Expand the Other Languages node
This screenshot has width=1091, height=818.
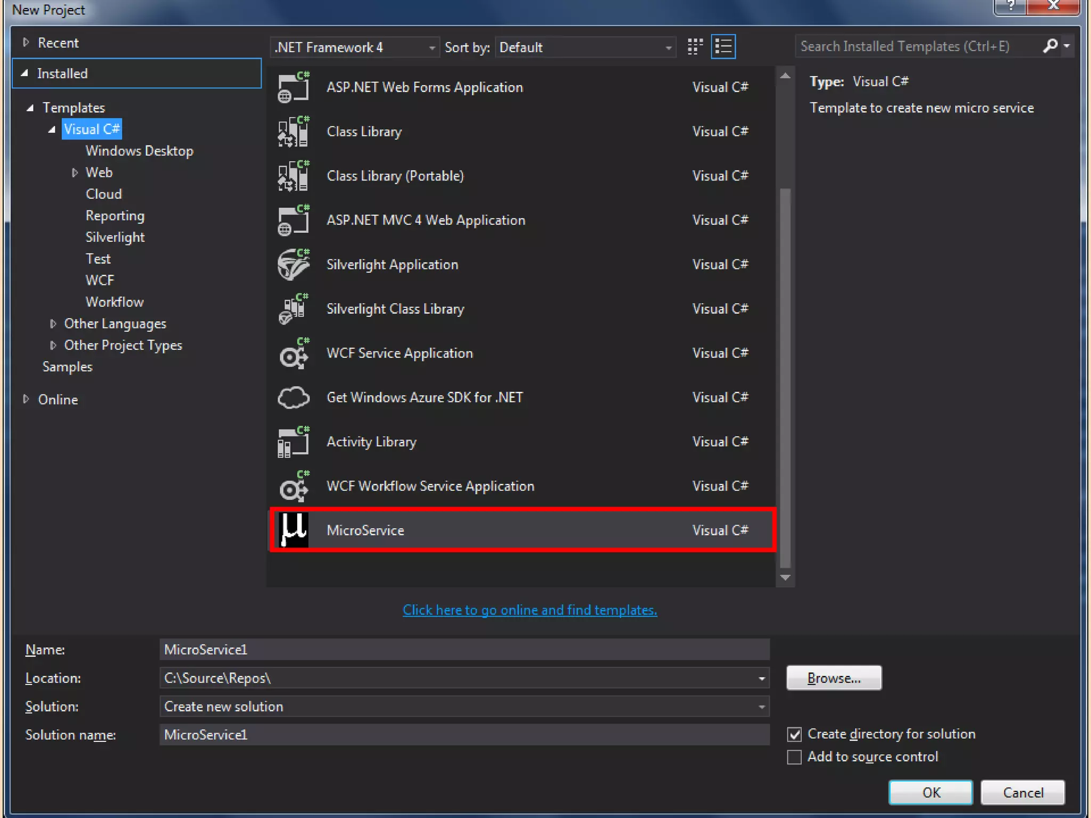(53, 324)
